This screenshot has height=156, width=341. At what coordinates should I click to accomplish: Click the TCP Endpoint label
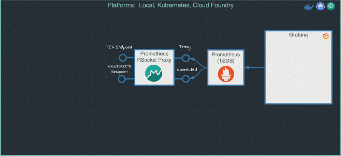point(119,47)
